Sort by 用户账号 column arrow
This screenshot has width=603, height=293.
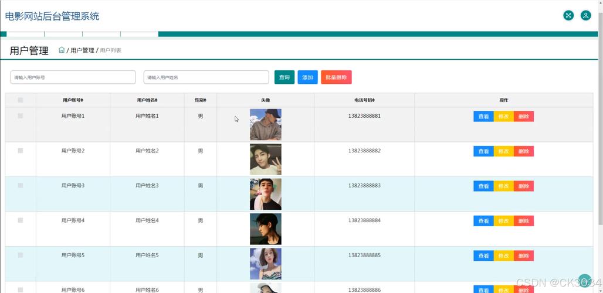coord(82,100)
